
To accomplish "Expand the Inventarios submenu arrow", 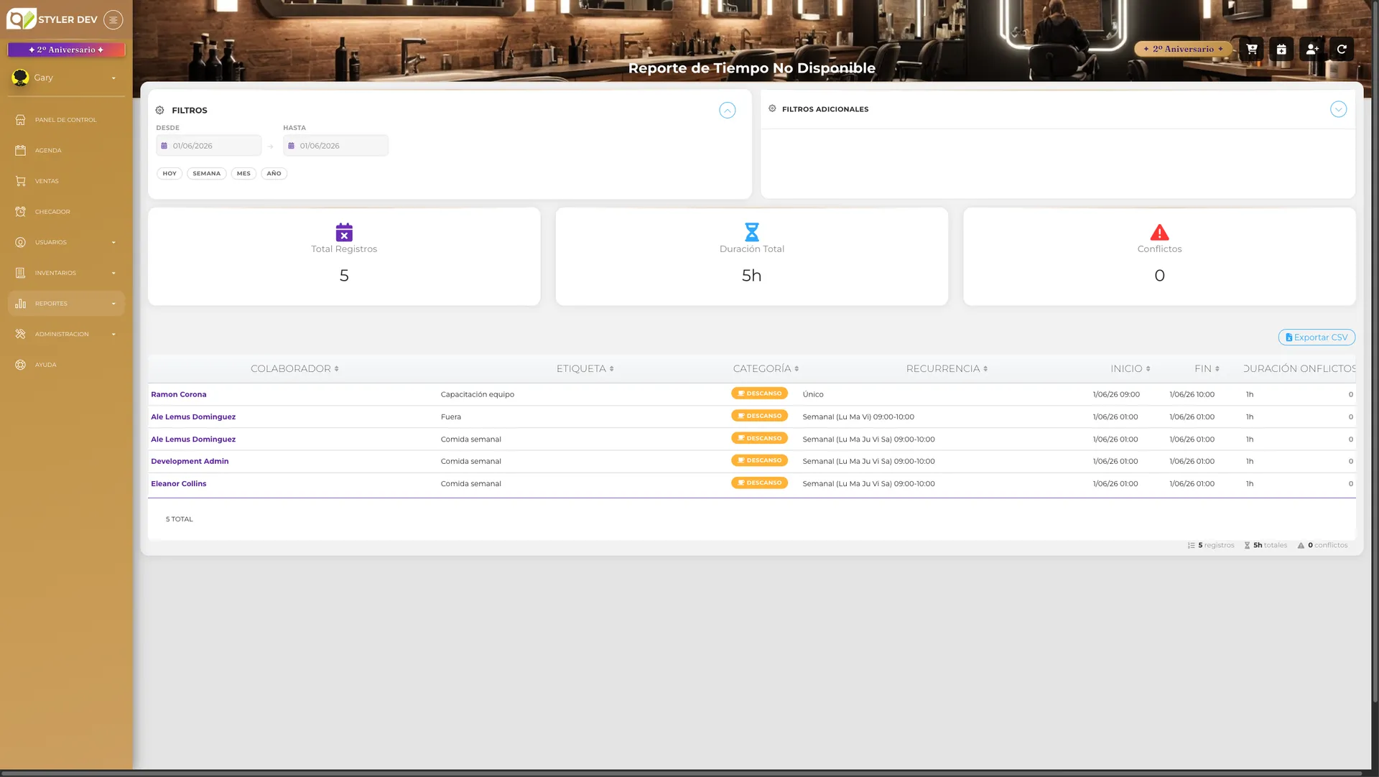I will (113, 273).
